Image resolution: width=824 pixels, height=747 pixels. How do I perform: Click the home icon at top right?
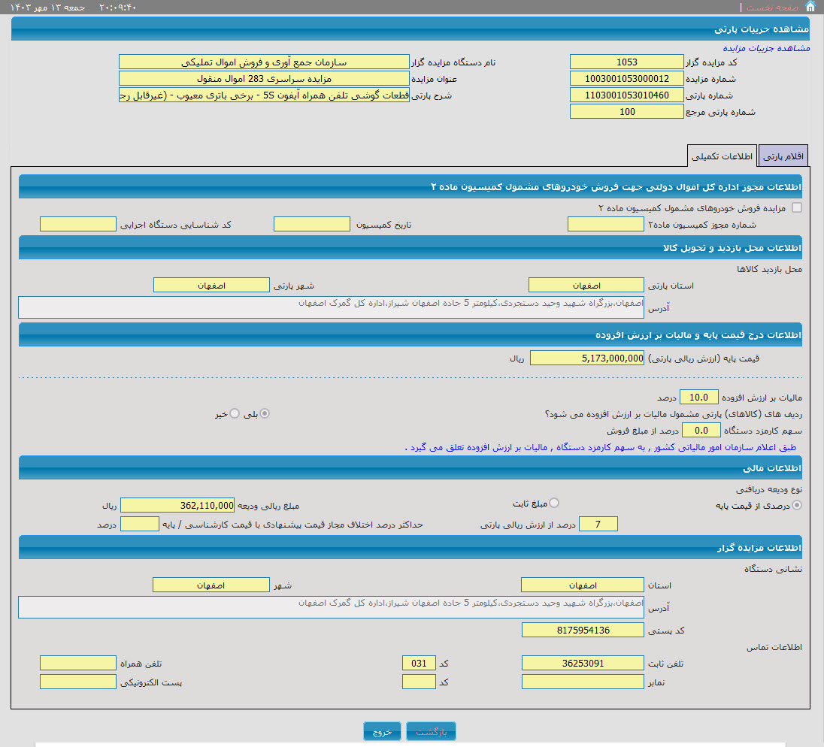(x=810, y=7)
